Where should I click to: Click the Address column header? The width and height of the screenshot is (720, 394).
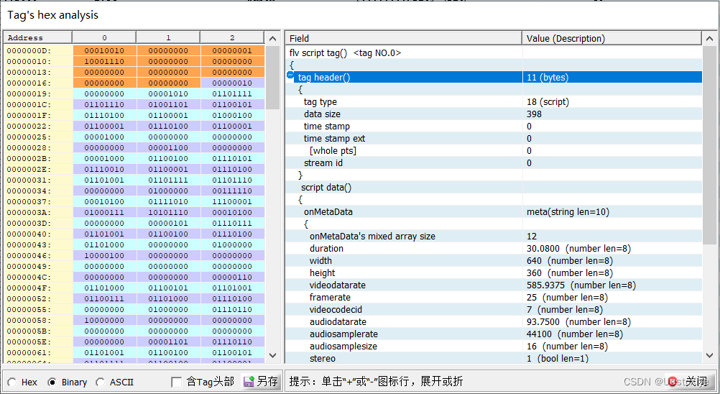click(x=37, y=37)
